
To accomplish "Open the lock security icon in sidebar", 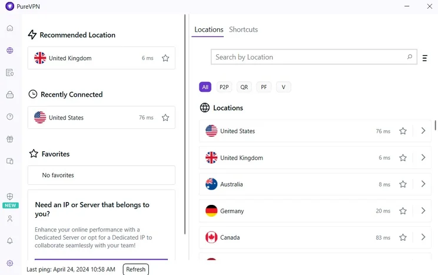I will pyautogui.click(x=10, y=94).
